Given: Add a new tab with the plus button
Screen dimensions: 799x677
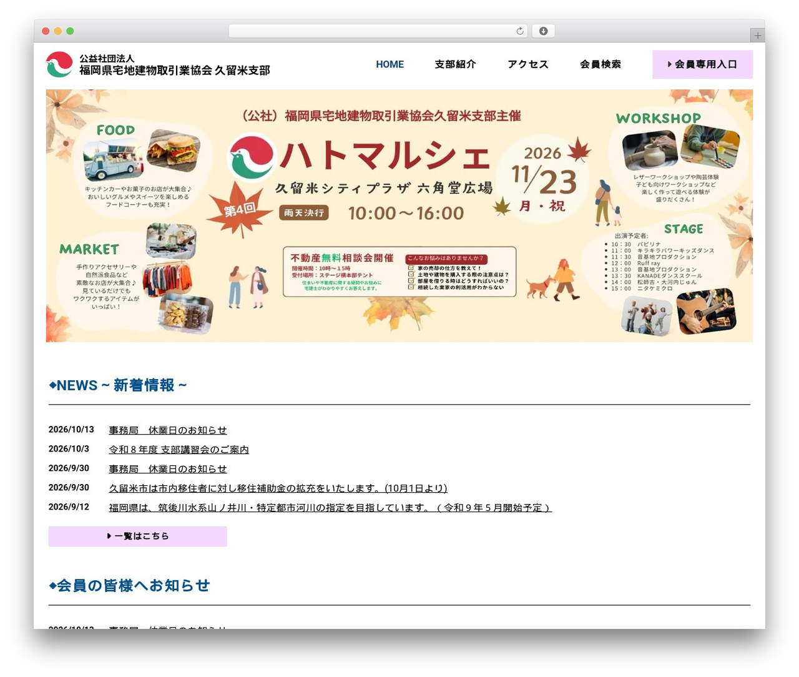Looking at the screenshot, I should (757, 36).
